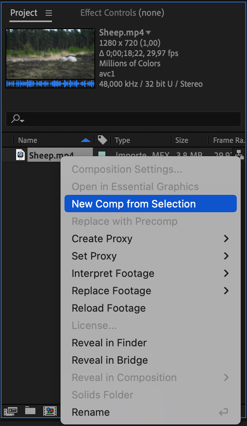The width and height of the screenshot is (247, 426).
Task: Switch to Effect Controls tab
Action: click(x=122, y=13)
